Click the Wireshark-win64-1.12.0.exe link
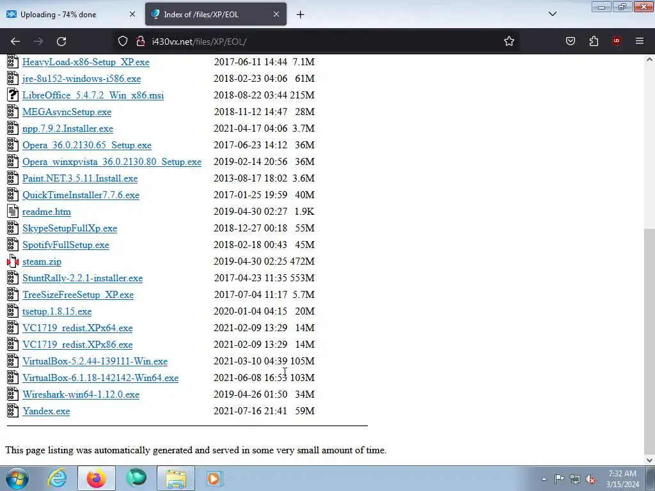 81,394
